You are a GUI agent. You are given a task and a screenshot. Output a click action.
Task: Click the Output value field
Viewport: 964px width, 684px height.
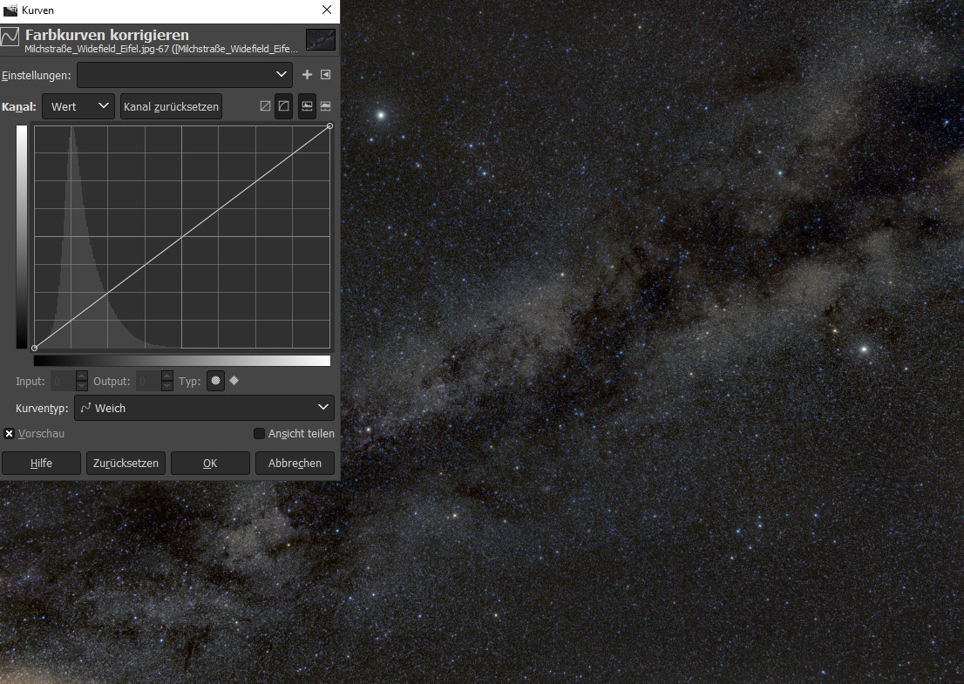coord(149,381)
